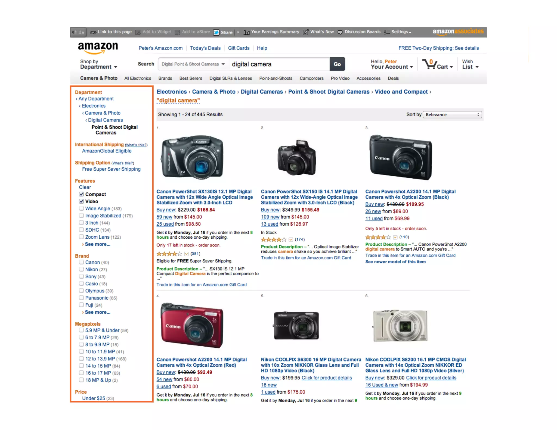This screenshot has height=430, width=557.
Task: Uncheck the Video feature checkbox
Action: coord(81,201)
